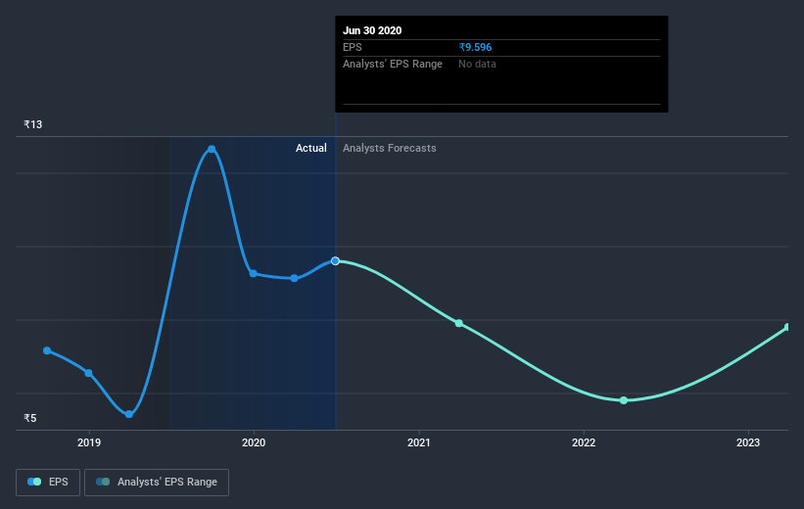Select the Jun 30 2020 highlighted data point
Image resolution: width=804 pixels, height=509 pixels.
(335, 261)
